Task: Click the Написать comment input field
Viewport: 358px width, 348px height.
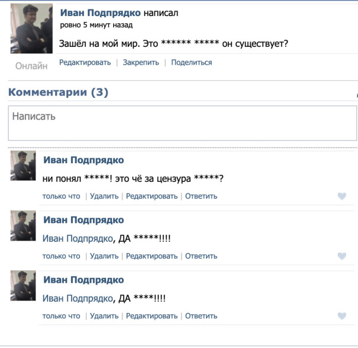Action: [182, 124]
